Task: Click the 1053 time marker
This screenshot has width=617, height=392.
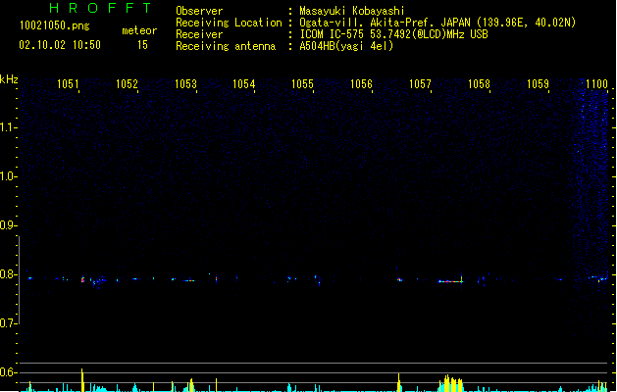Action: pyautogui.click(x=185, y=84)
